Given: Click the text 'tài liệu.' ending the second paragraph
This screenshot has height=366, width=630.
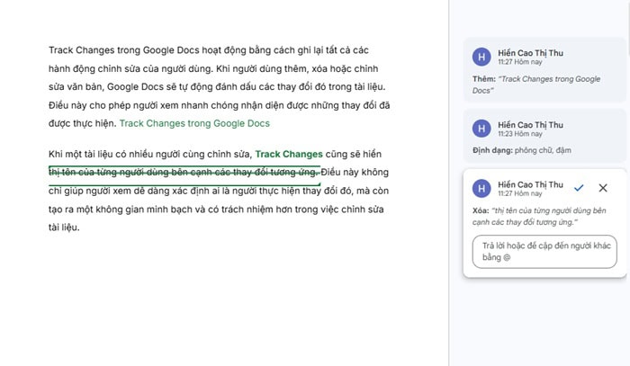Looking at the screenshot, I should (x=64, y=228).
